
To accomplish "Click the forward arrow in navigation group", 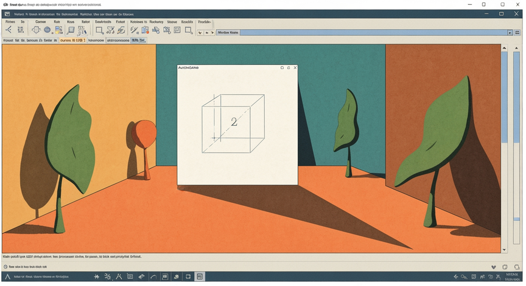I will pos(212,33).
